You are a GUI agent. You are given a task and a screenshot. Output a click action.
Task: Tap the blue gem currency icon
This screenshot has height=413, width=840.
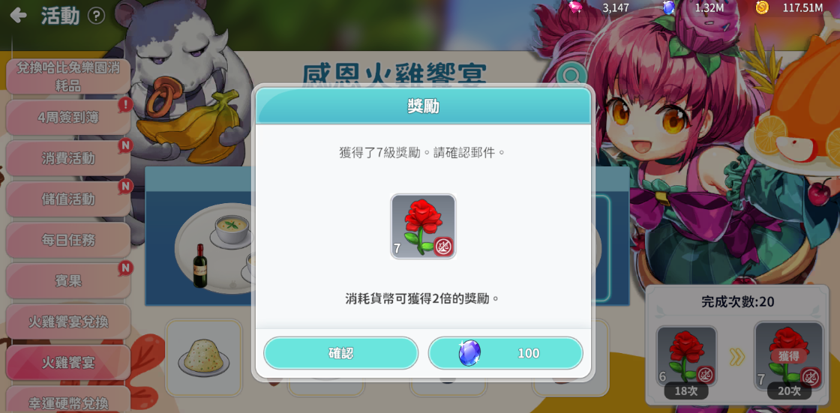[668, 7]
